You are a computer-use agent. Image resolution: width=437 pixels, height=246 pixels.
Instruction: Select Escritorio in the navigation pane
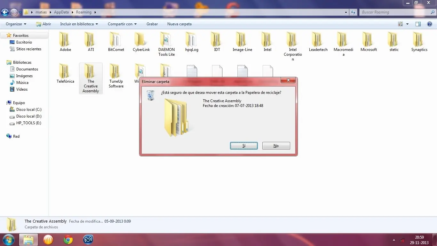point(24,42)
